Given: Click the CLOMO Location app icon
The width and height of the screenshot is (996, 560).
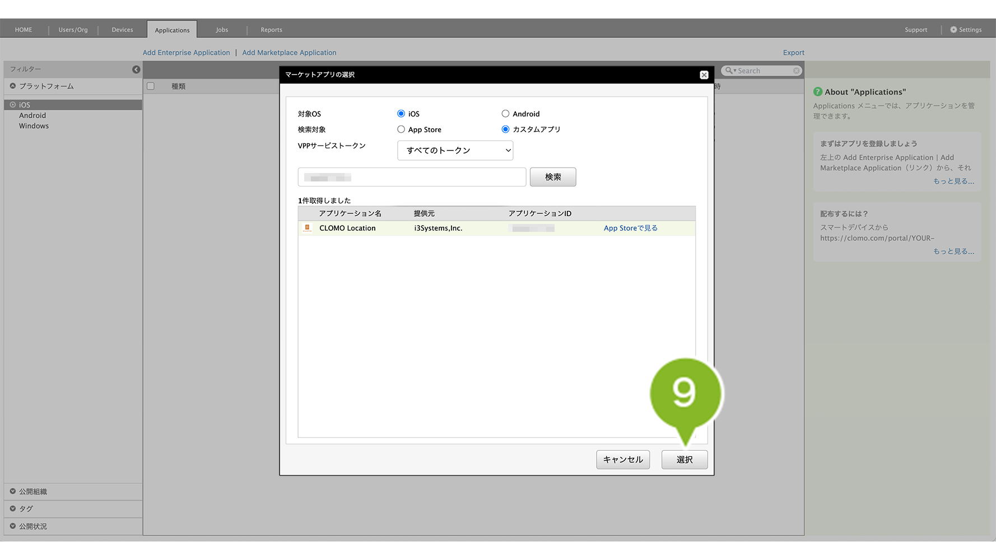Looking at the screenshot, I should (307, 228).
